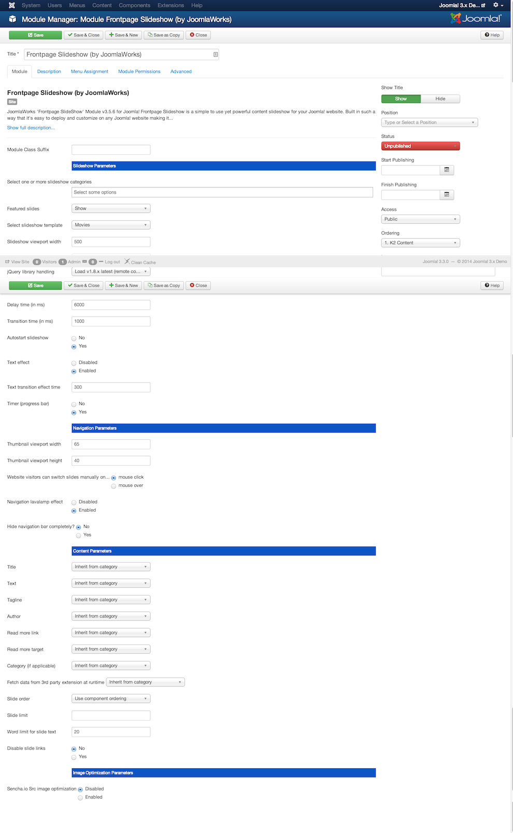Set Show Title to Show
513x833 pixels.
pyautogui.click(x=401, y=99)
